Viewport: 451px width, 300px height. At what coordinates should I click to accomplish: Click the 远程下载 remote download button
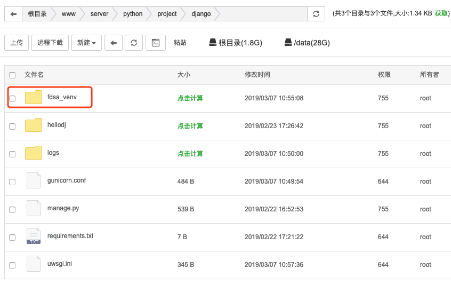pos(50,43)
